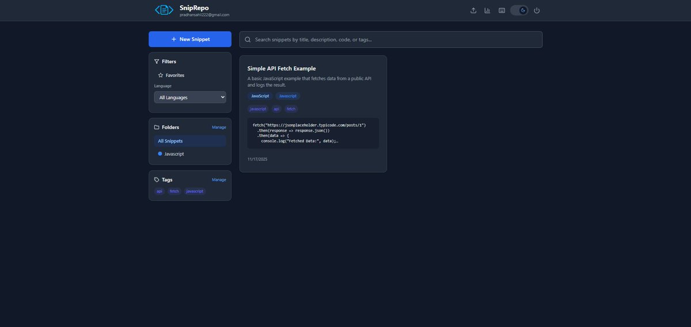Filter by javascript tag in Tags panel
This screenshot has height=327, width=691.
195,191
